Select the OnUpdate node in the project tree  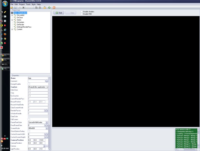(x=20, y=22)
